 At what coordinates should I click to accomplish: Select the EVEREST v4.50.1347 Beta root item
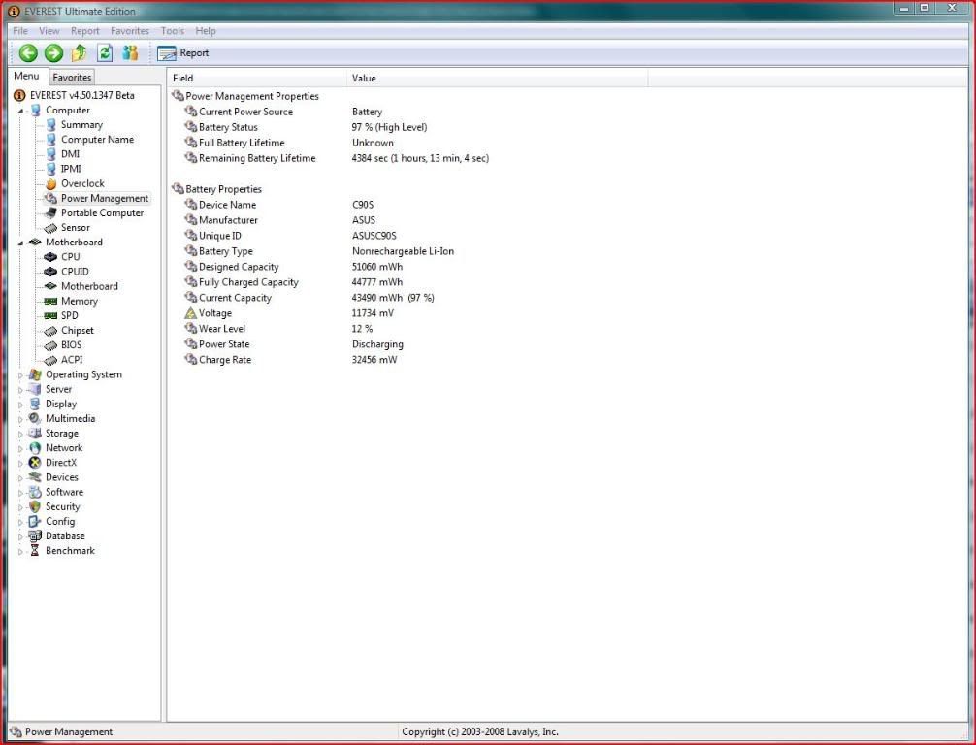pyautogui.click(x=74, y=95)
